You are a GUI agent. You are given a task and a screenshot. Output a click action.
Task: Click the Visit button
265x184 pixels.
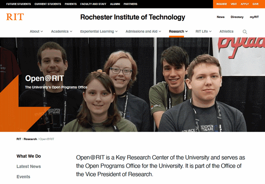(x=234, y=4)
